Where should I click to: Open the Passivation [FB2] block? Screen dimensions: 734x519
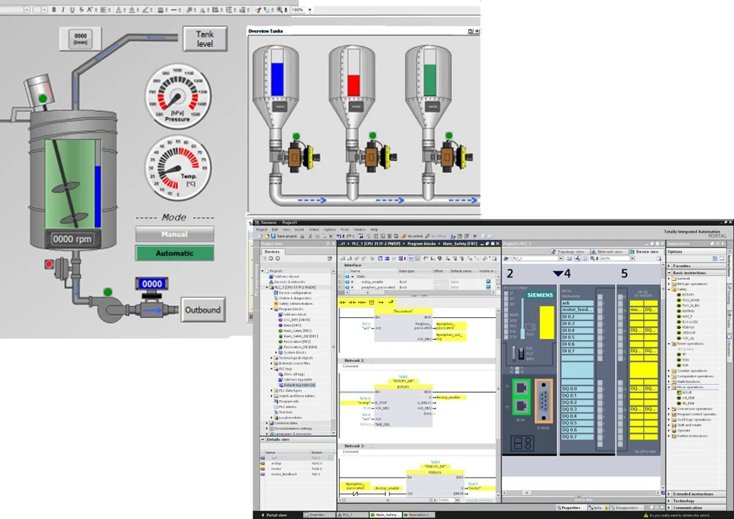pos(294,341)
